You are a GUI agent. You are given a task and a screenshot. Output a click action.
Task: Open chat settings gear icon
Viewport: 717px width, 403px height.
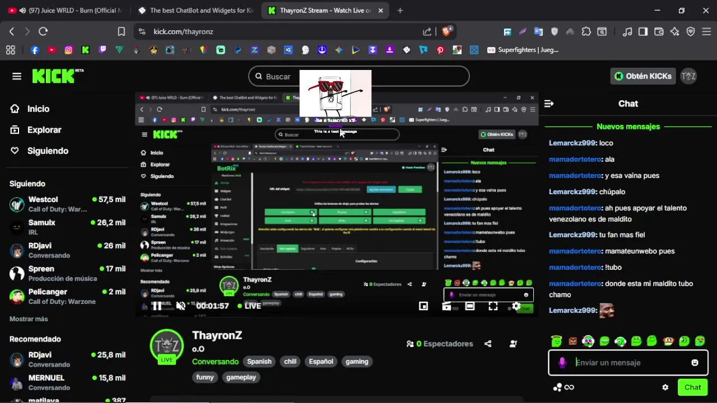pos(665,387)
